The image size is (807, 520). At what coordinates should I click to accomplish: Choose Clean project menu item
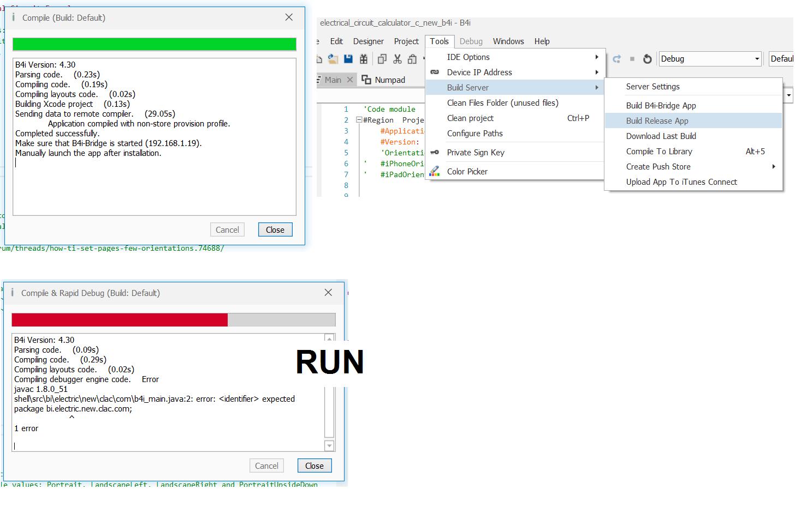click(515, 118)
